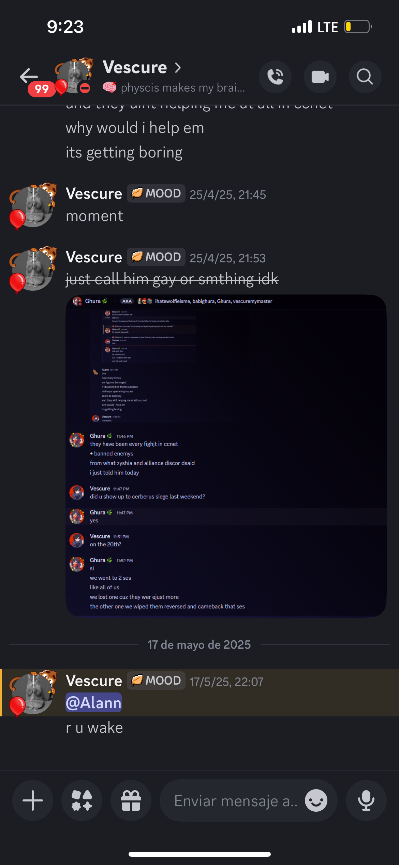Open the plus attachment button
The height and width of the screenshot is (865, 399).
(33, 800)
